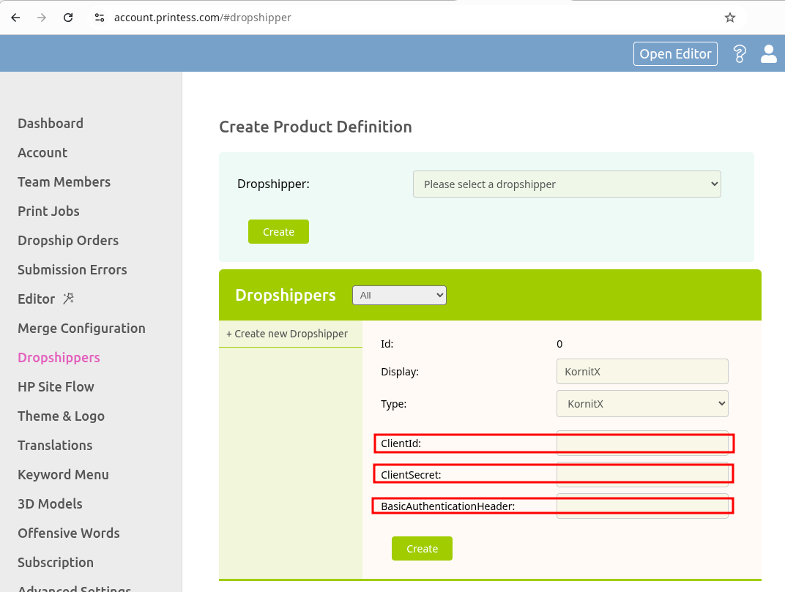The height and width of the screenshot is (592, 785).
Task: Open the Editor sidebar link
Action: [37, 299]
